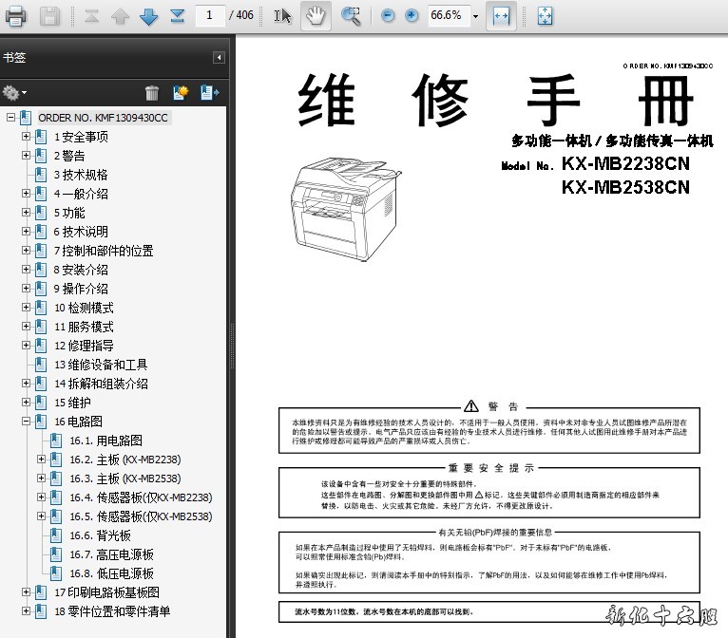728x638 pixels.
Task: Open bookmark 16.1. 用电路图
Action: pos(105,441)
